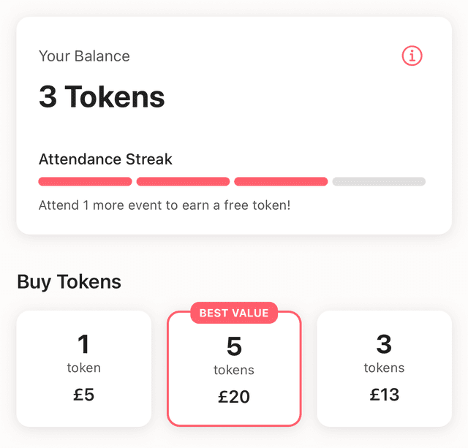Click the large number 1 in the first card

pos(84,343)
